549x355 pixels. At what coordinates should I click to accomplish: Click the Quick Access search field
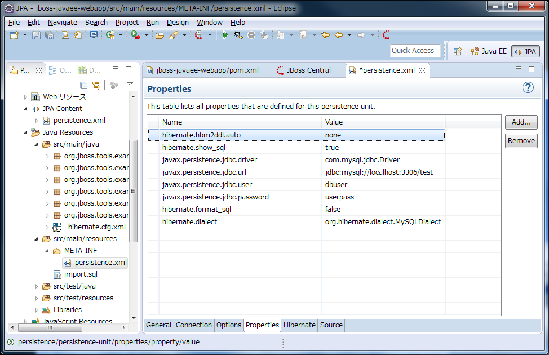(415, 51)
